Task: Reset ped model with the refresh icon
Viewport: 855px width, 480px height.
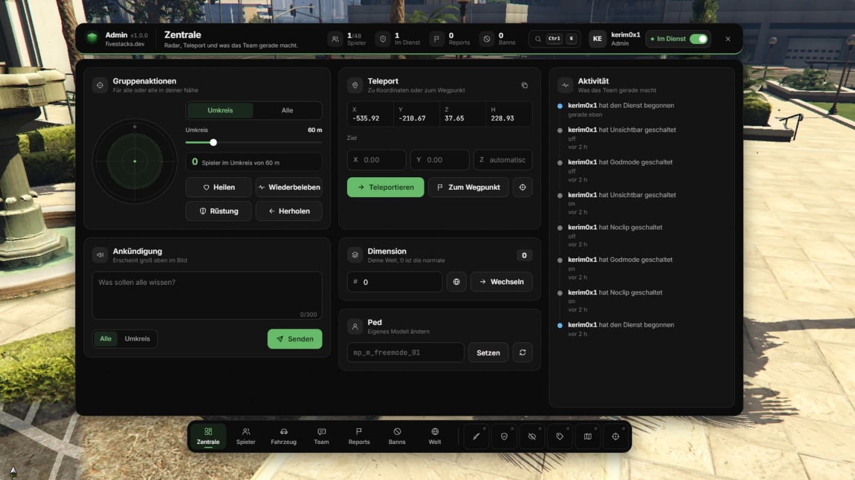Action: pos(522,353)
